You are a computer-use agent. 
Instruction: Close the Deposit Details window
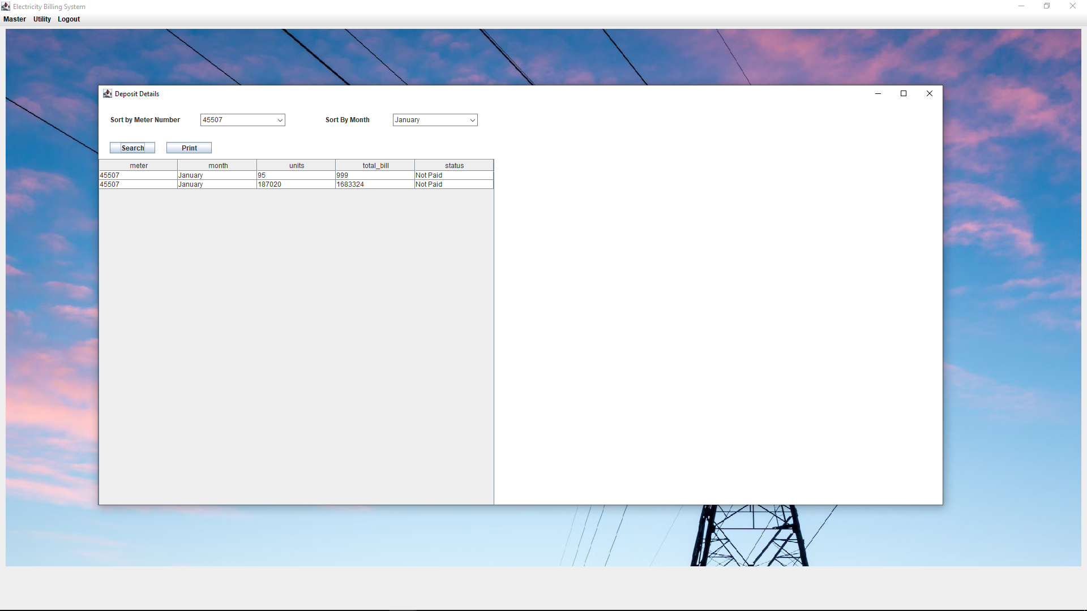coord(930,93)
